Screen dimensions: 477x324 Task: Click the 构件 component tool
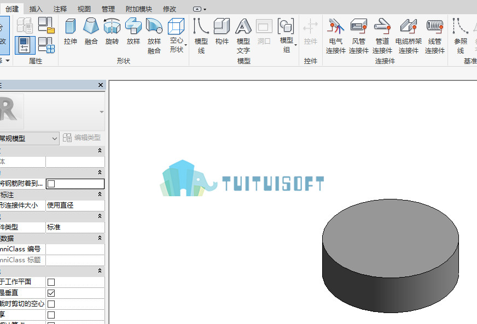222,32
